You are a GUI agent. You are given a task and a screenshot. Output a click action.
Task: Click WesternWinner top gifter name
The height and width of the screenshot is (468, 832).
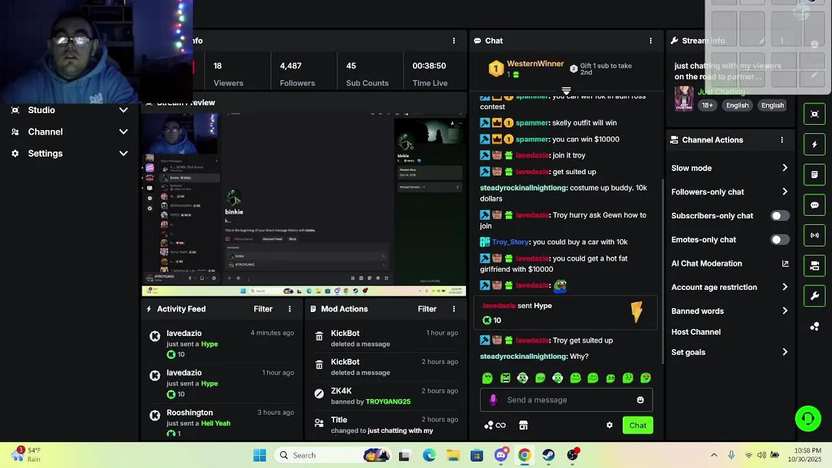point(535,64)
